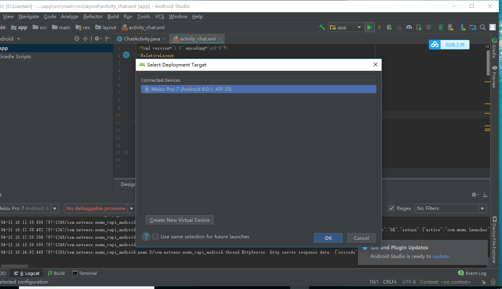Check 'Use same selection for future launches'
The image size is (502, 289).
155,236
